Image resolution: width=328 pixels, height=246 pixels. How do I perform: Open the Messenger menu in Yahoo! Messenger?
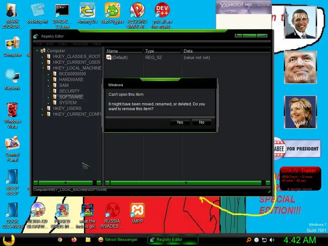tap(227, 11)
